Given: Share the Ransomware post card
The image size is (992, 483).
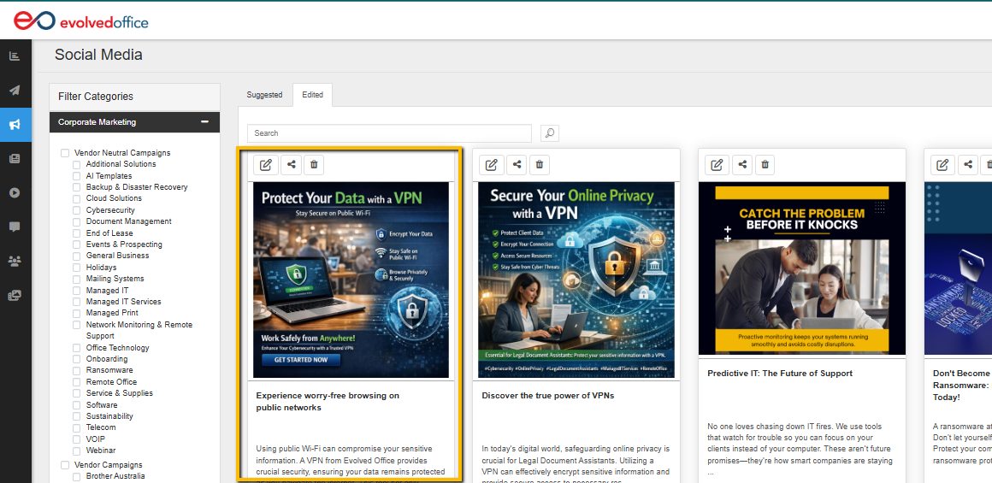Looking at the screenshot, I should [968, 165].
